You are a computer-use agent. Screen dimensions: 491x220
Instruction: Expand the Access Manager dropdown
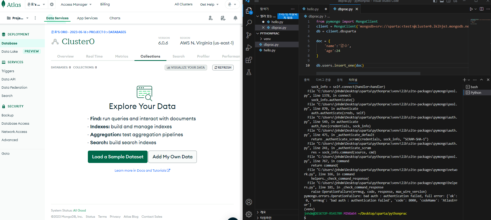pos(76,4)
